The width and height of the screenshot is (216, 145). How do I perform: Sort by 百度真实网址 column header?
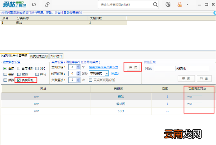click(x=197, y=89)
